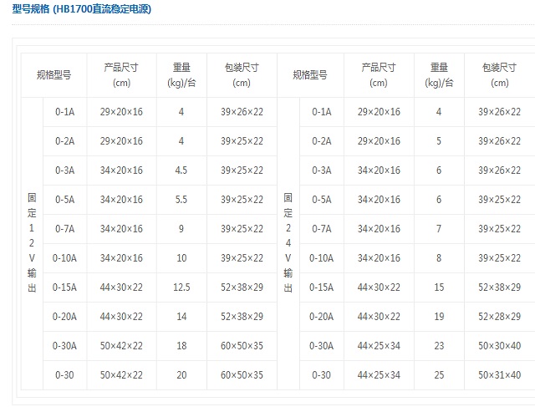Click the package size 50×31×40

point(500,375)
